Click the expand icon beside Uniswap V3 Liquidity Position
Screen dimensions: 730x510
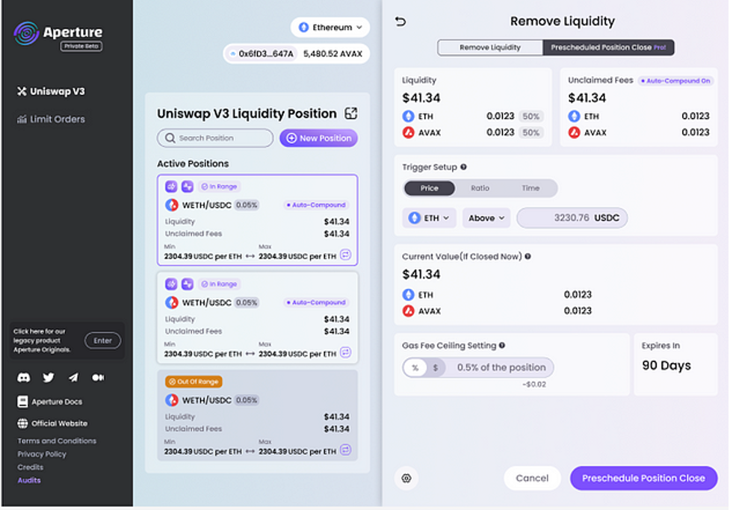tap(351, 113)
